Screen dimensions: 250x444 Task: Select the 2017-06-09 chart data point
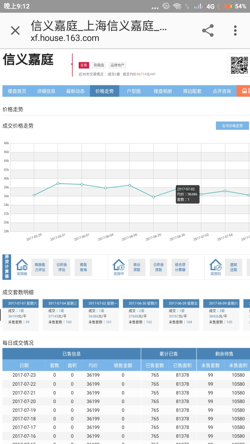click(130, 185)
